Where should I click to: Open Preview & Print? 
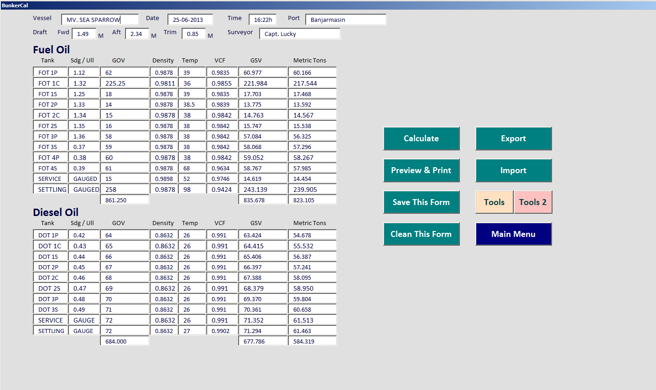(x=421, y=170)
